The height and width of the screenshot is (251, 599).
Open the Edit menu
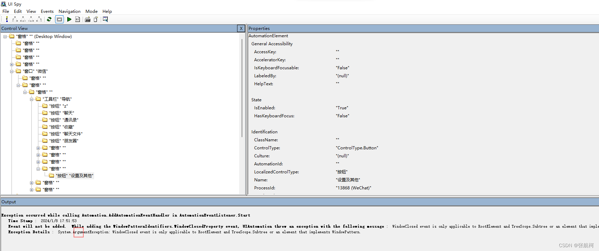(18, 11)
